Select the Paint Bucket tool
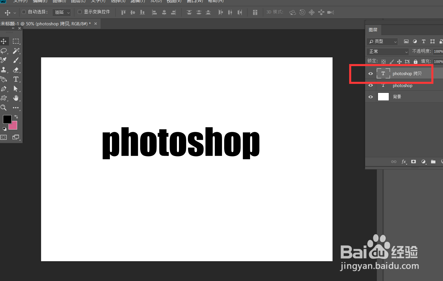 tap(4, 79)
